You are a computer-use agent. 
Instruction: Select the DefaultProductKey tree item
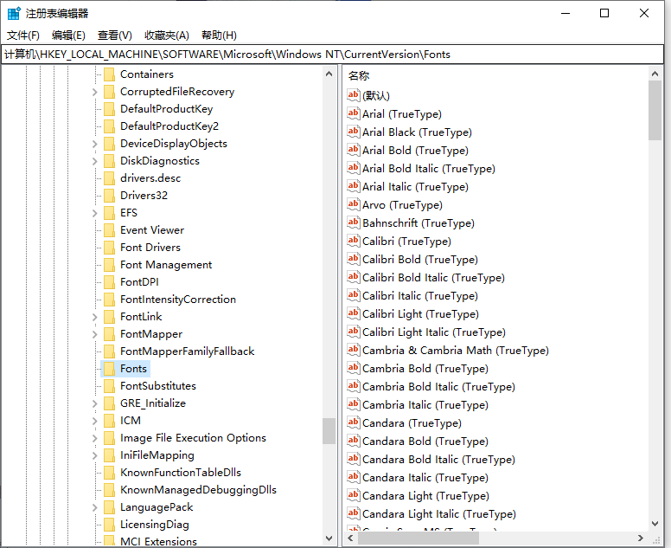167,109
